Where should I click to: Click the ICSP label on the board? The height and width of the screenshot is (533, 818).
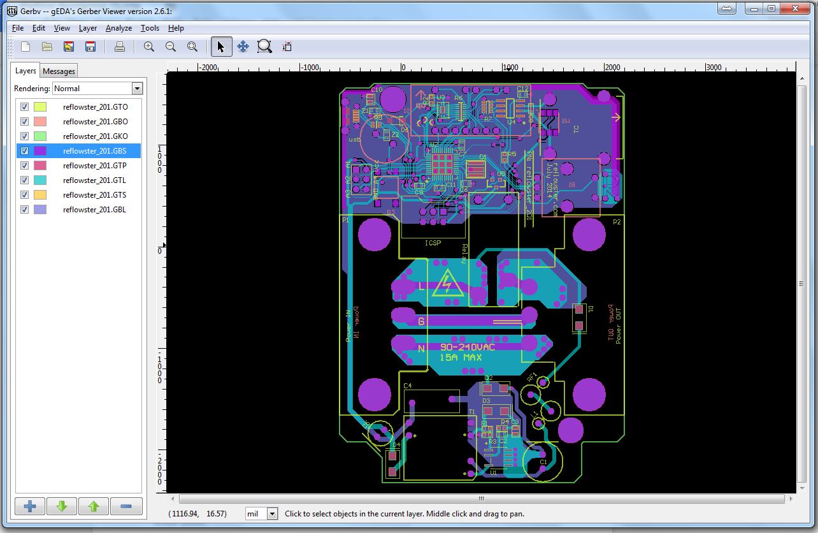click(433, 243)
